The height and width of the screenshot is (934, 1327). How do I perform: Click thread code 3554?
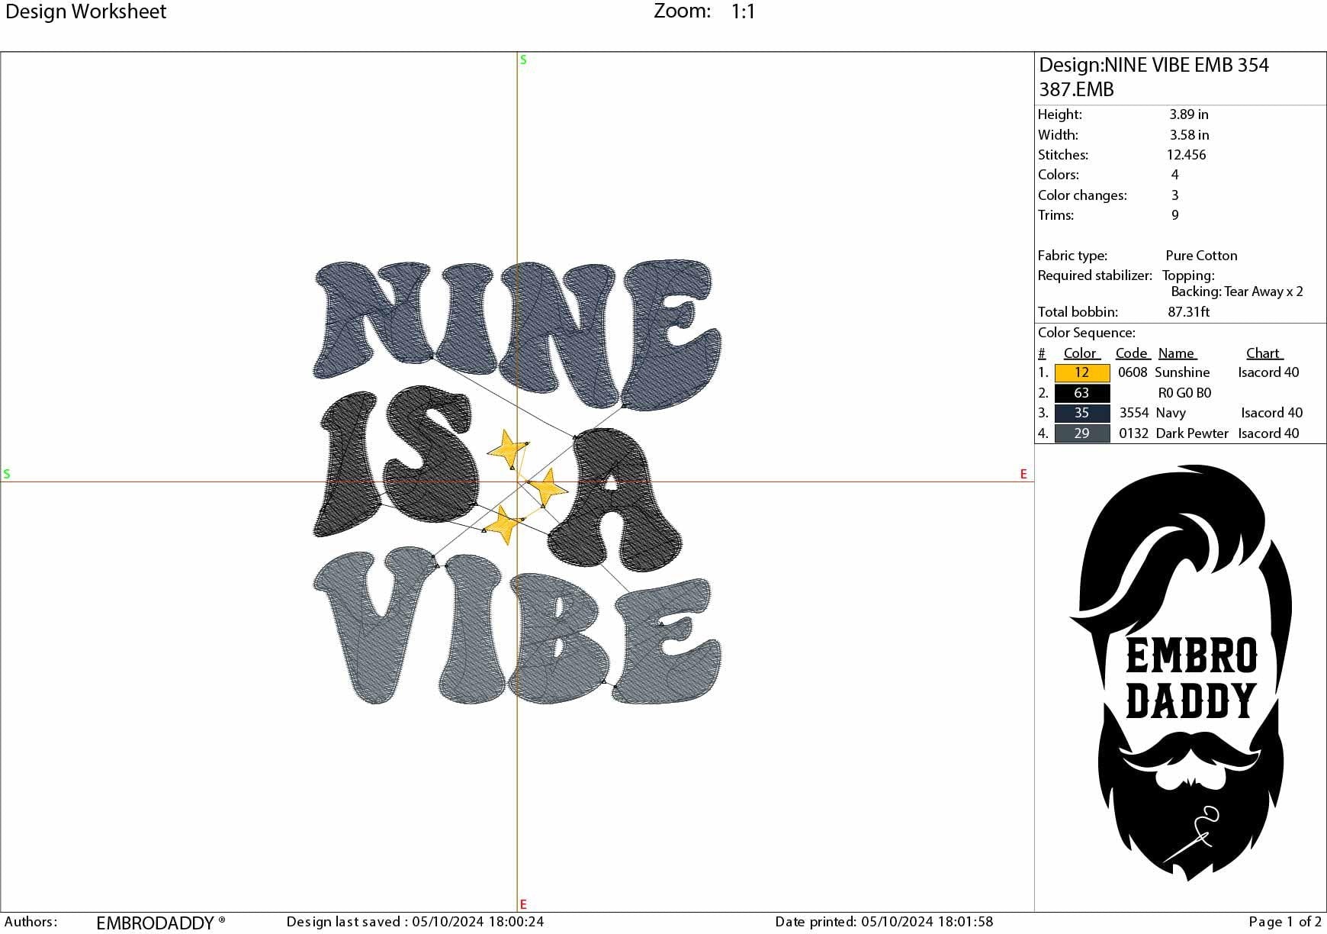tap(1134, 413)
